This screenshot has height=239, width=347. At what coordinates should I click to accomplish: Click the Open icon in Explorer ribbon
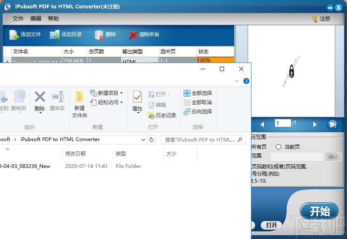(151, 95)
